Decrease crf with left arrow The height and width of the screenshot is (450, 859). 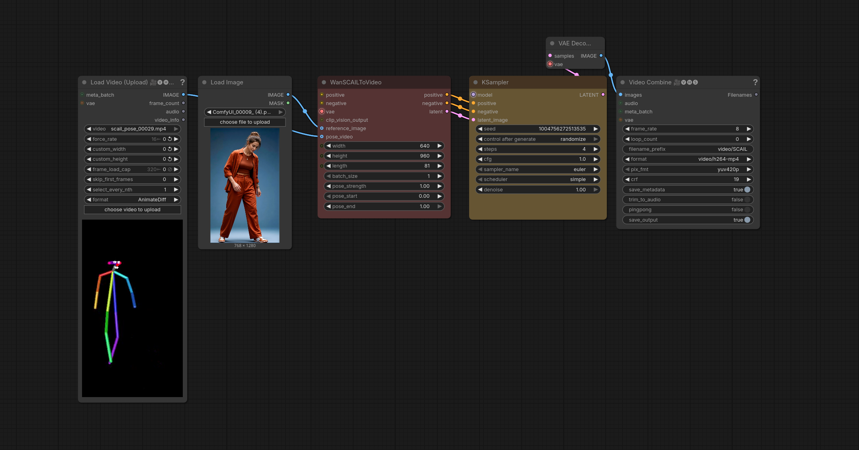(627, 179)
